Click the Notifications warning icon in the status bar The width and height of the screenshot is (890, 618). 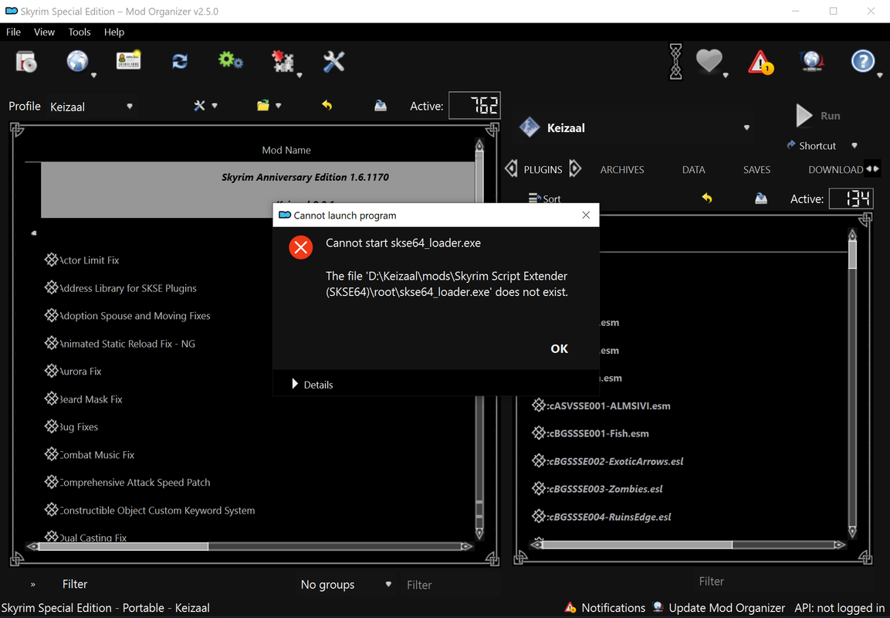(x=570, y=607)
